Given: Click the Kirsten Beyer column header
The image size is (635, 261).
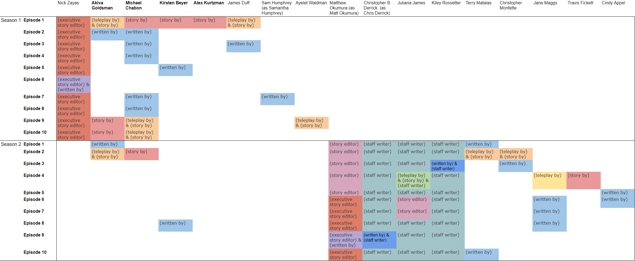Looking at the screenshot, I should pyautogui.click(x=174, y=3).
